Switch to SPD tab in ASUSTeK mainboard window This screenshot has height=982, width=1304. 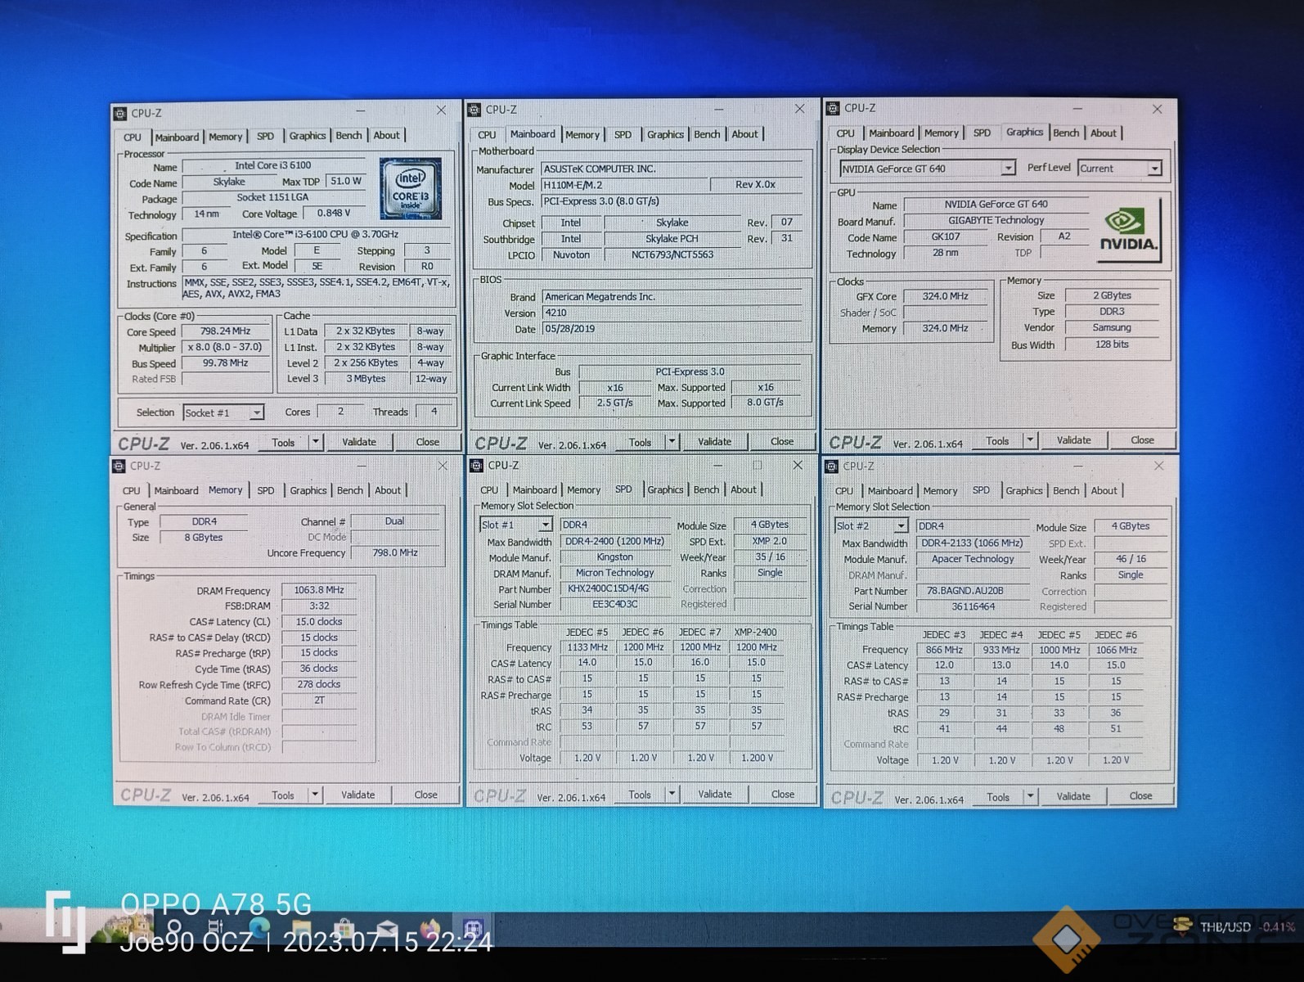(623, 135)
